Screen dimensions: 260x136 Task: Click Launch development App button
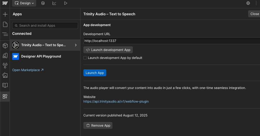108,50
